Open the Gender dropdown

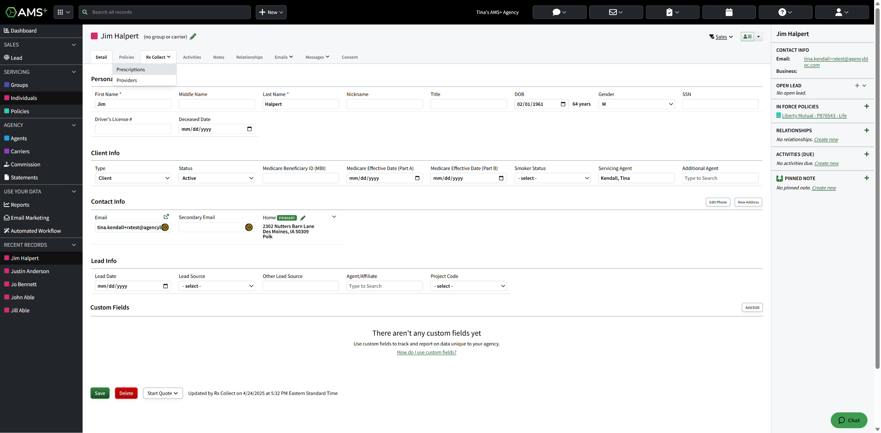coord(636,104)
